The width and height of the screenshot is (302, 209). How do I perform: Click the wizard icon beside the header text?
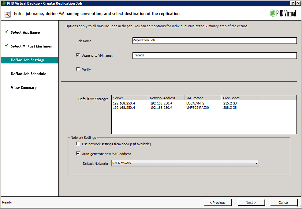coord(8,14)
